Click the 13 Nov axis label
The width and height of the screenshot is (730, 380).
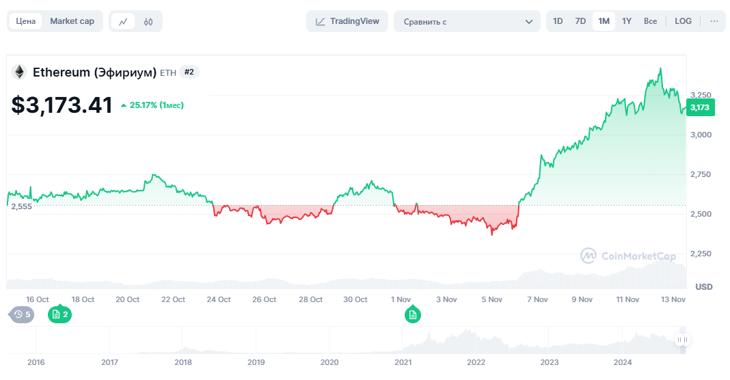[x=673, y=299]
